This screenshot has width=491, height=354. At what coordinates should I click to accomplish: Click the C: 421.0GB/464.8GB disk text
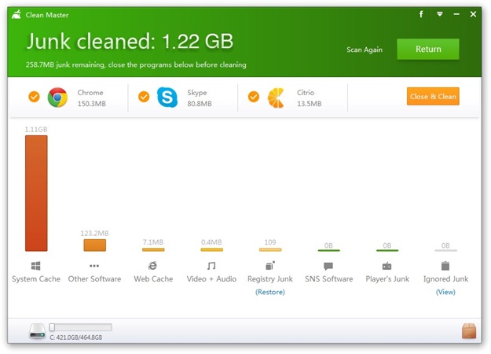[76, 337]
